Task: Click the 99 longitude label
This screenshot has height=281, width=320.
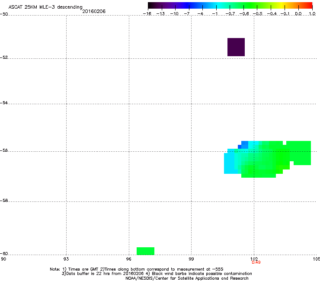Action: 191,259
